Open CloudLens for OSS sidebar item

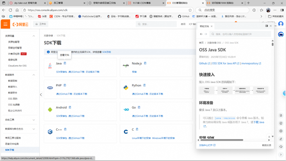click(x=17, y=66)
